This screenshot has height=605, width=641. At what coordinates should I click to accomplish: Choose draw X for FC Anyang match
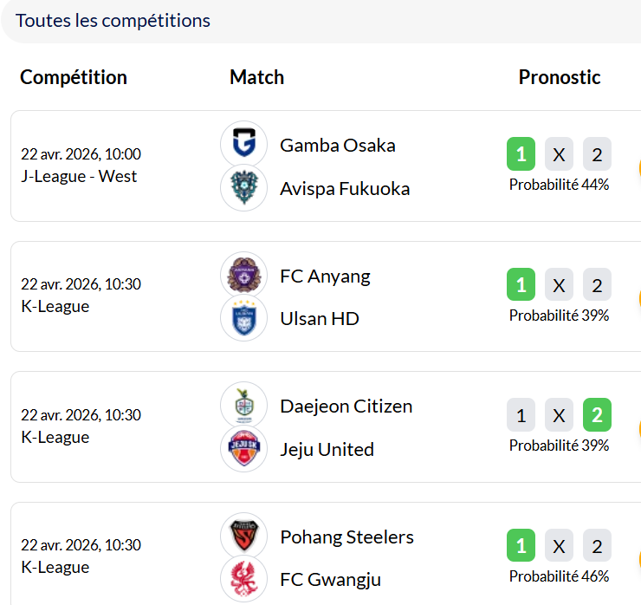[559, 285]
